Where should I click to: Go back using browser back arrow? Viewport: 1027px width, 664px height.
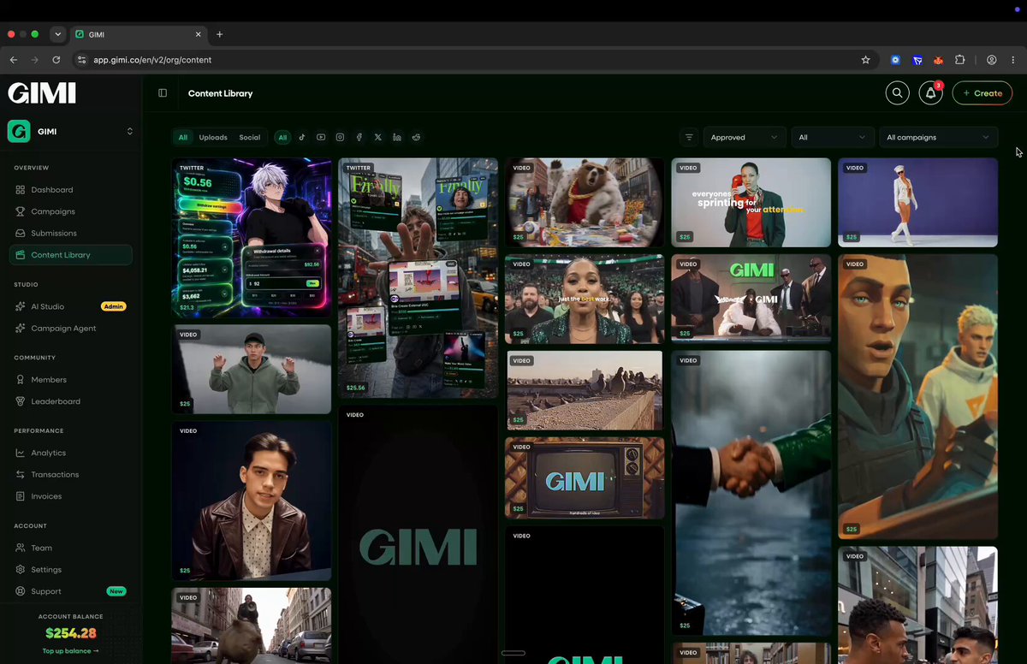tap(14, 60)
